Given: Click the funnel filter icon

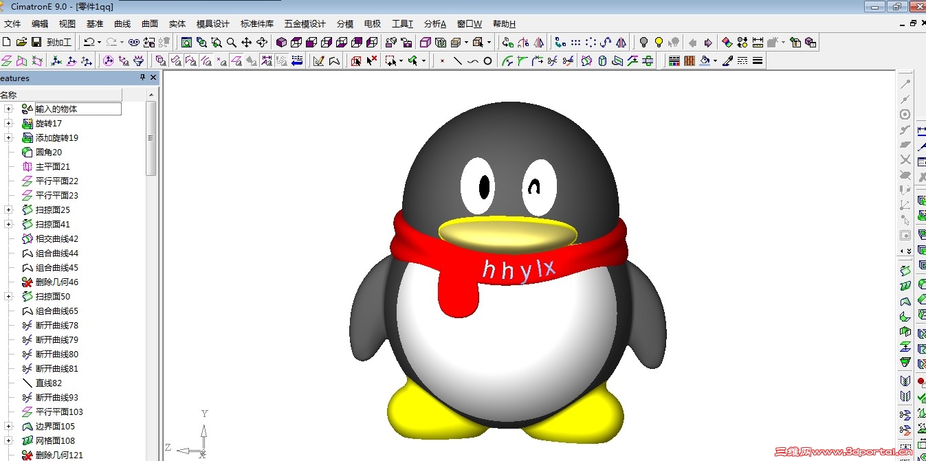Looking at the screenshot, I should (138, 60).
